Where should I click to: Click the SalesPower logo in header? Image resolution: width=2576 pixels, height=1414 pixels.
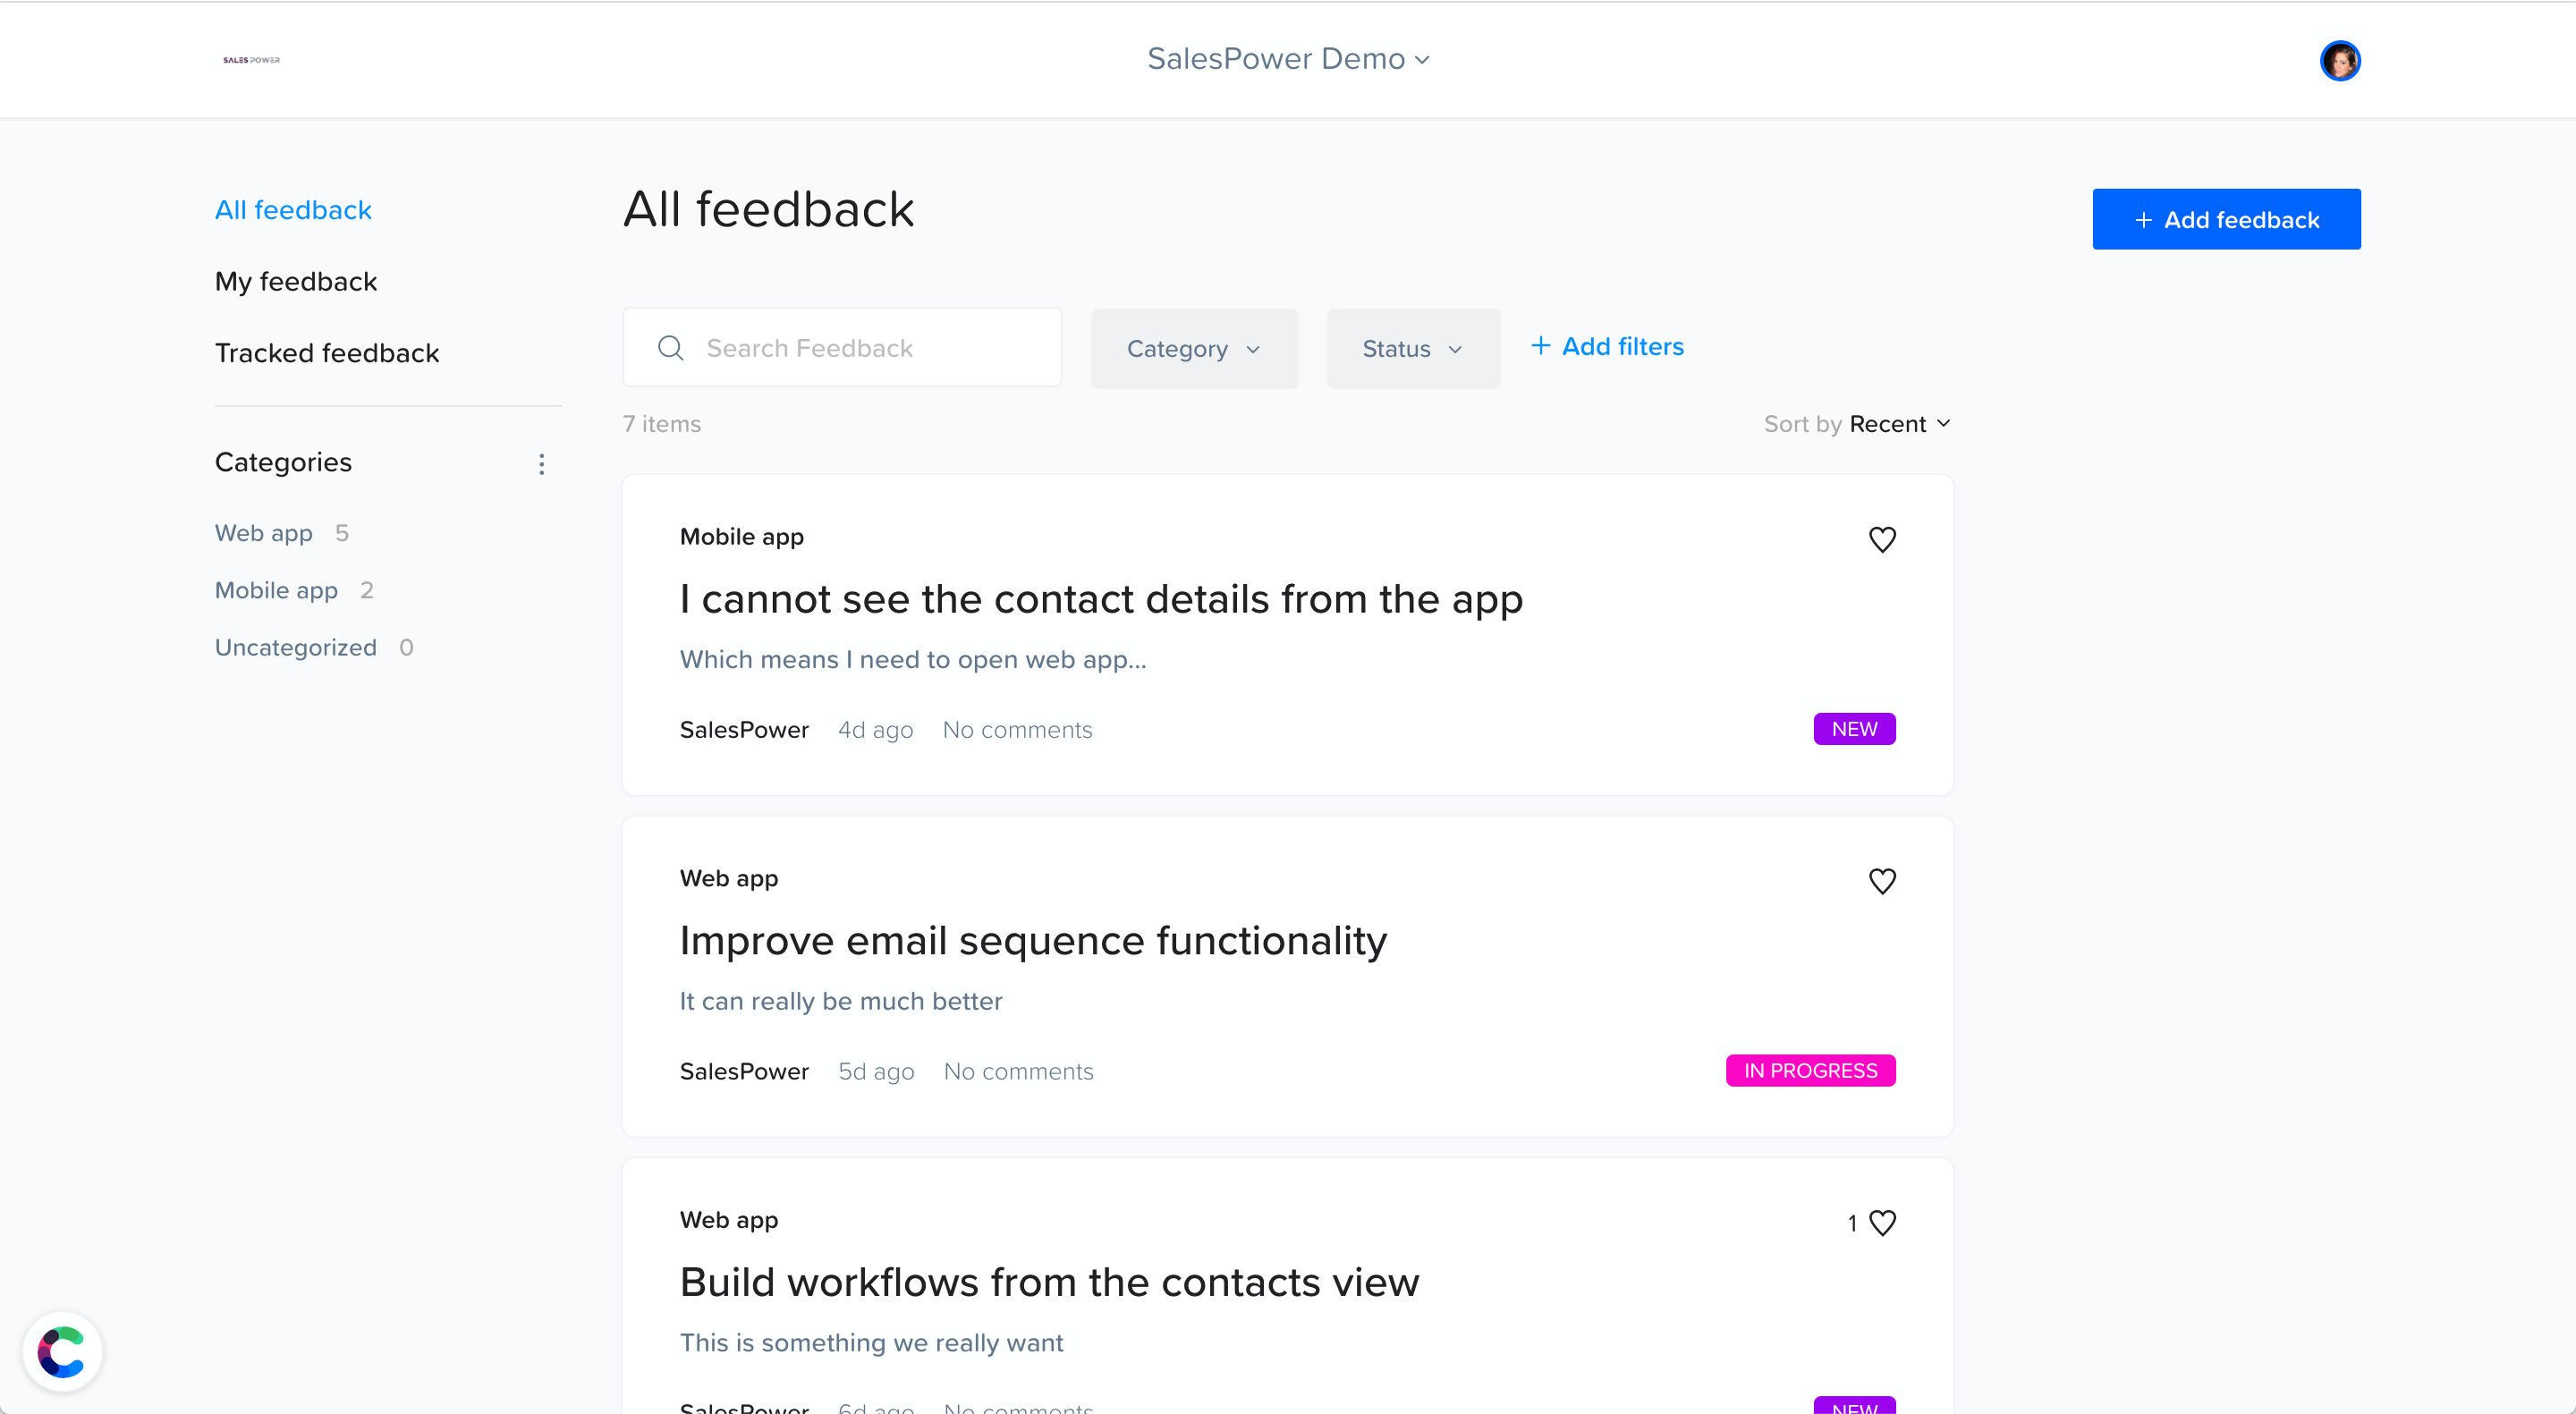point(251,60)
